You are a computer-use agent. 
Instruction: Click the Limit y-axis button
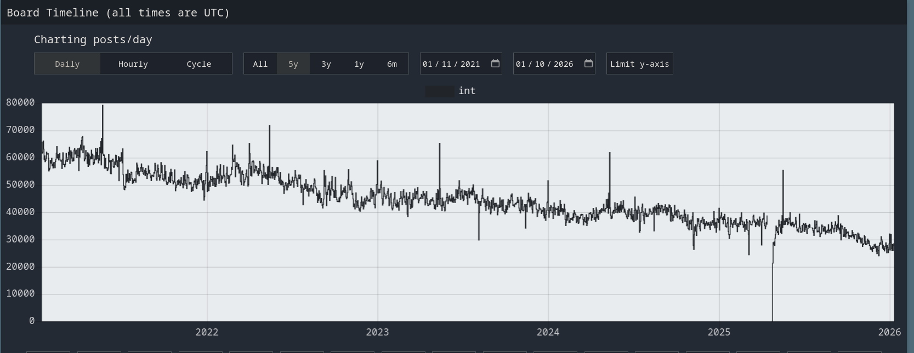639,64
